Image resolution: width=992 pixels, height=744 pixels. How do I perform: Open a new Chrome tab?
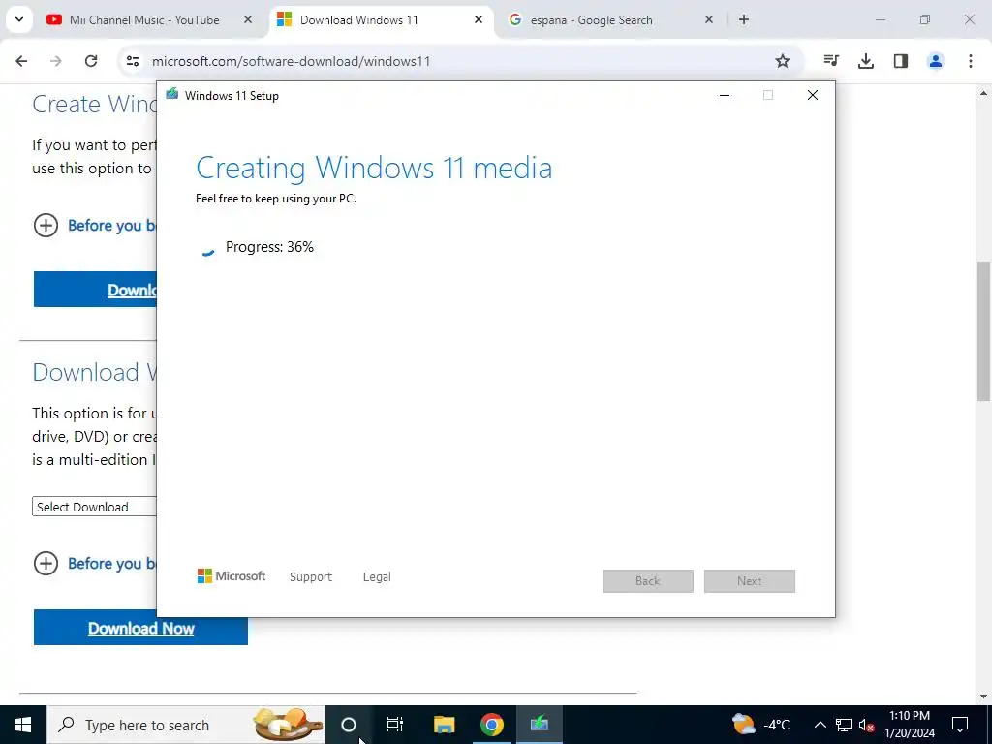[744, 20]
